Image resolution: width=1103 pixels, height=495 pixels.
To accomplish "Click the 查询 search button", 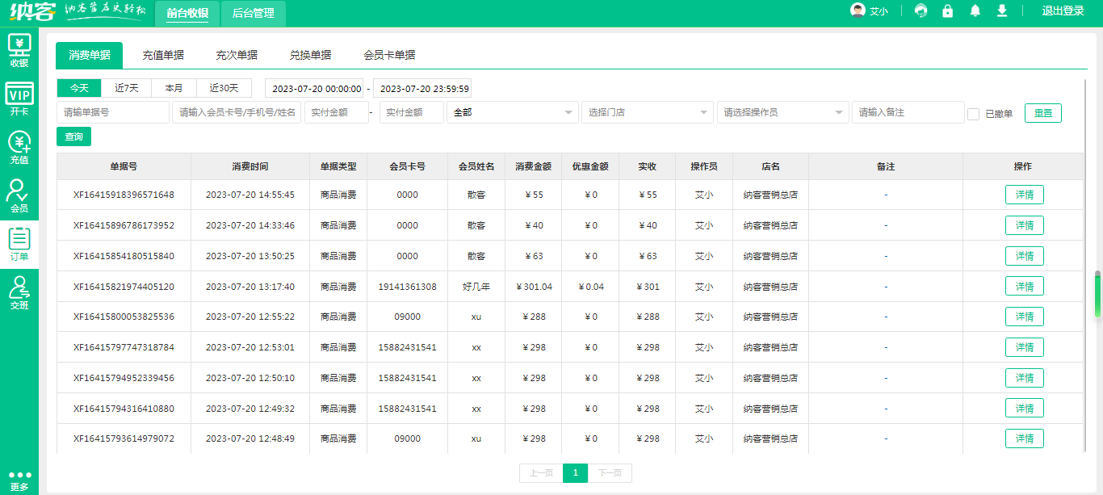I will 73,136.
